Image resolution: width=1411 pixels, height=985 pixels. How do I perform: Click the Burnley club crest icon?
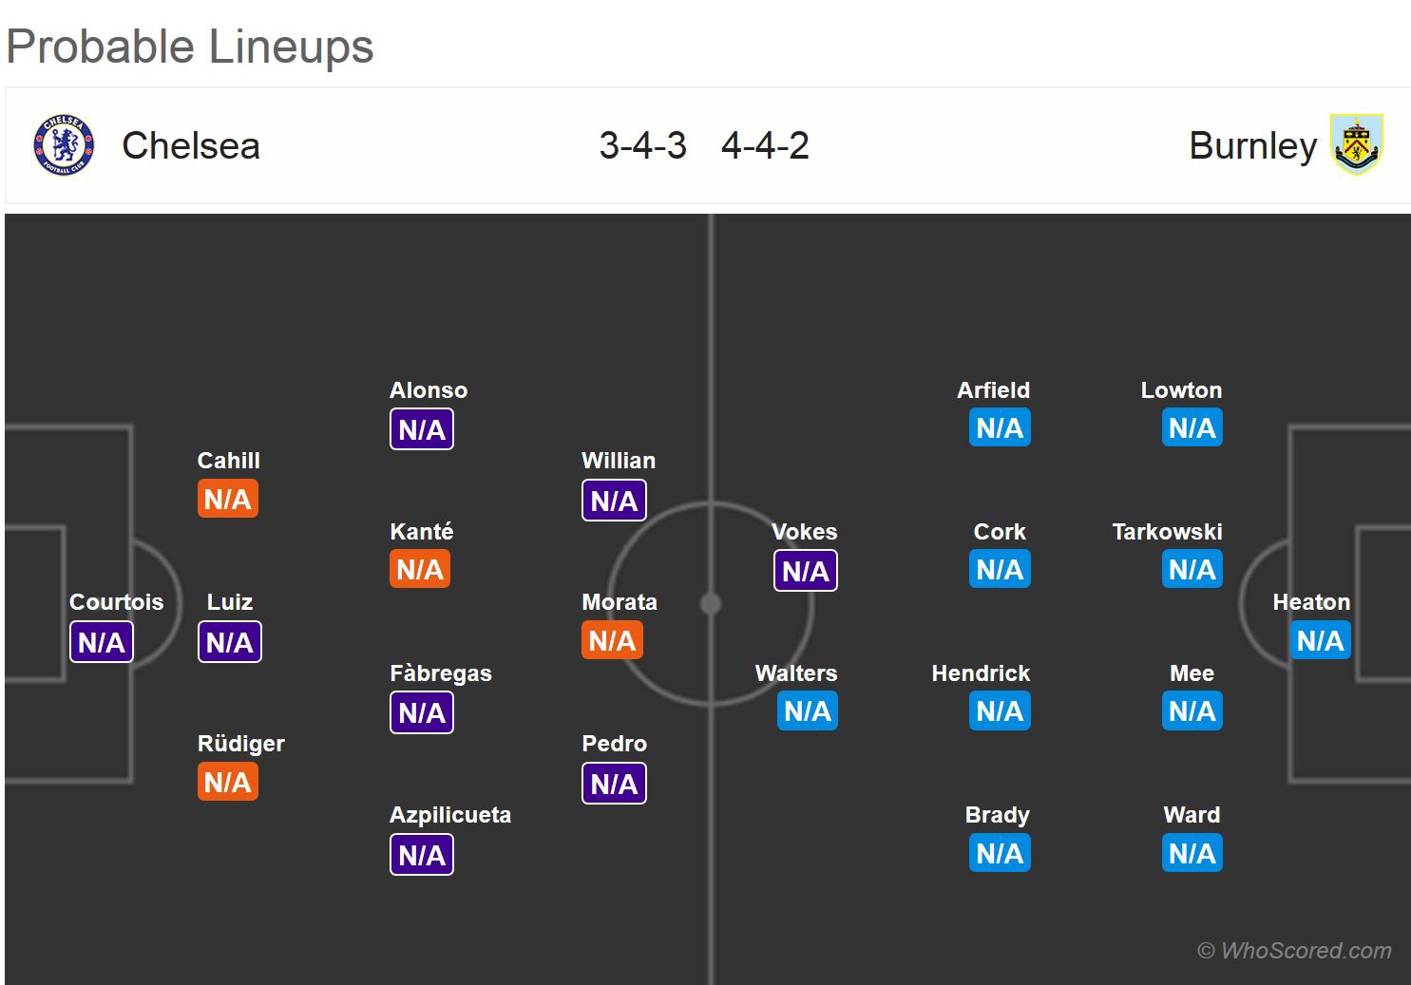click(1356, 145)
